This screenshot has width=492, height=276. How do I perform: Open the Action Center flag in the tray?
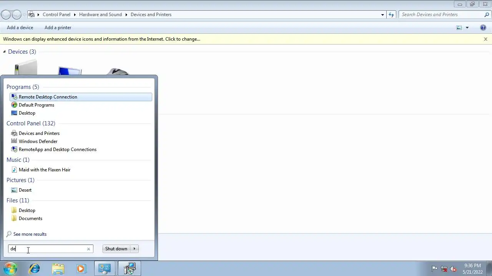[434, 269]
